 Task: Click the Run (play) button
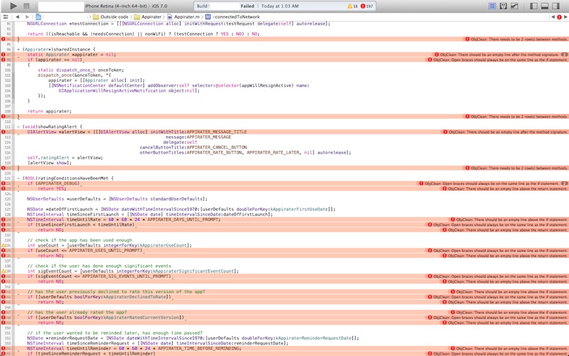point(13,6)
